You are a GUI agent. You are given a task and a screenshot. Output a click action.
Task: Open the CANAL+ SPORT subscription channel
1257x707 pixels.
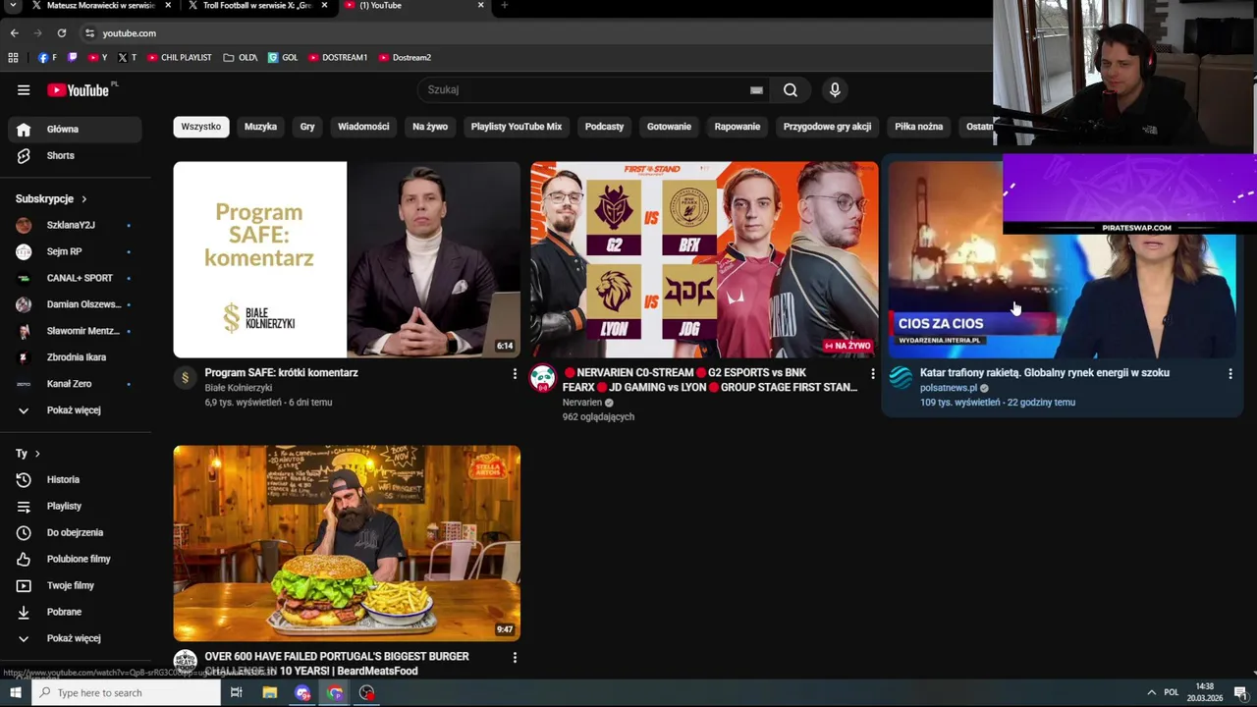(75, 279)
